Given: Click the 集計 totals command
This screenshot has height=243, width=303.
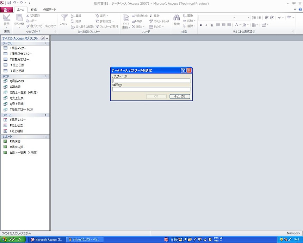Looking at the screenshot, I should 155,16.
